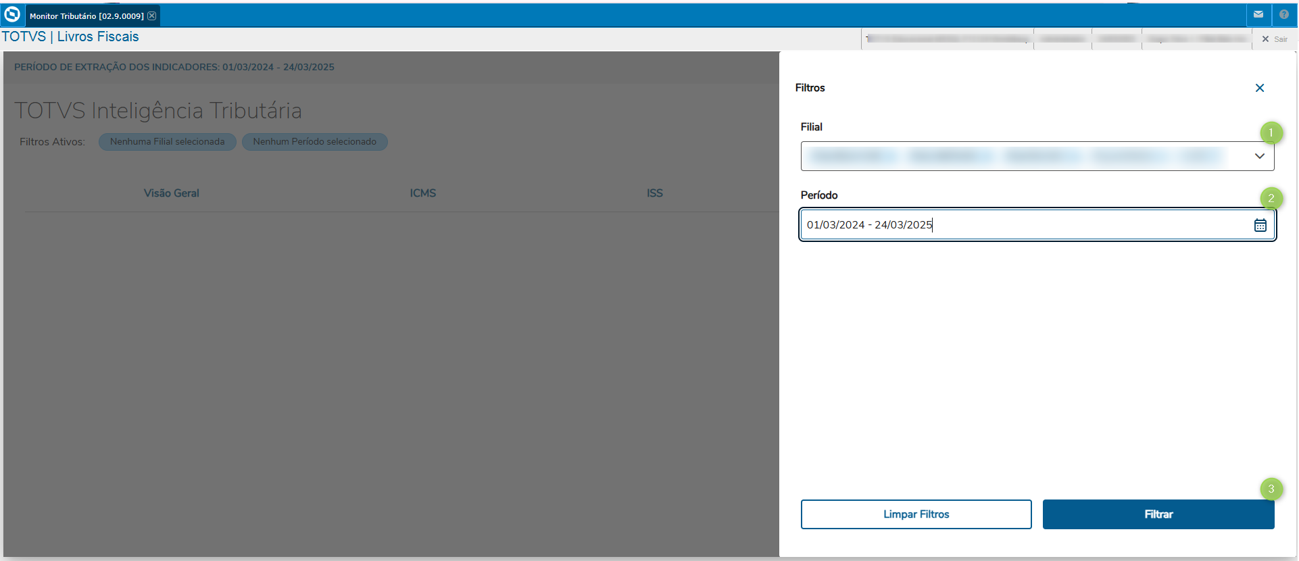Click the TOTVS logo icon
The image size is (1299, 561).
pyautogui.click(x=12, y=14)
